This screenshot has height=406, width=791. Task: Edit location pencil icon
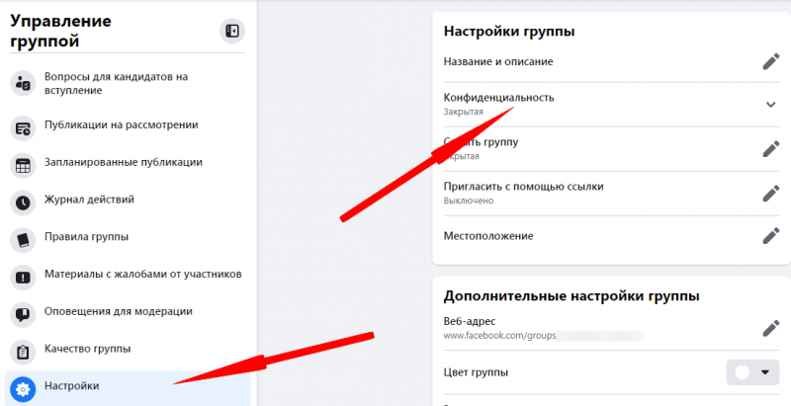(771, 236)
